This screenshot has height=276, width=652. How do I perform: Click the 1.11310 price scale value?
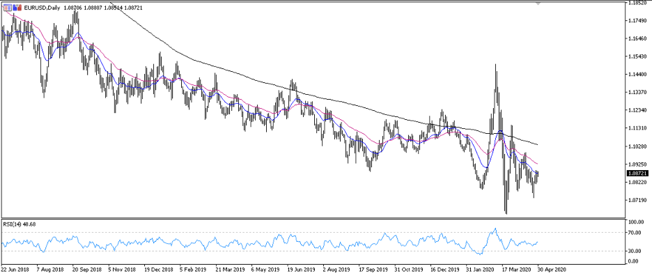point(638,128)
